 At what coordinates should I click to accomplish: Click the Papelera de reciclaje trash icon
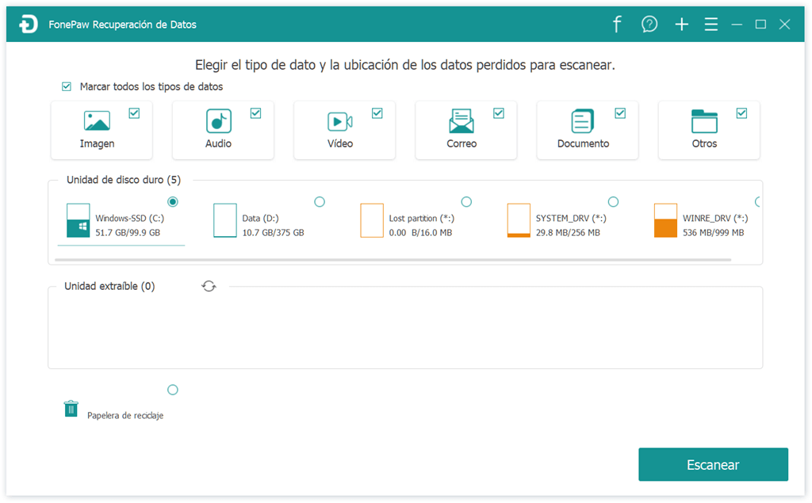click(71, 407)
